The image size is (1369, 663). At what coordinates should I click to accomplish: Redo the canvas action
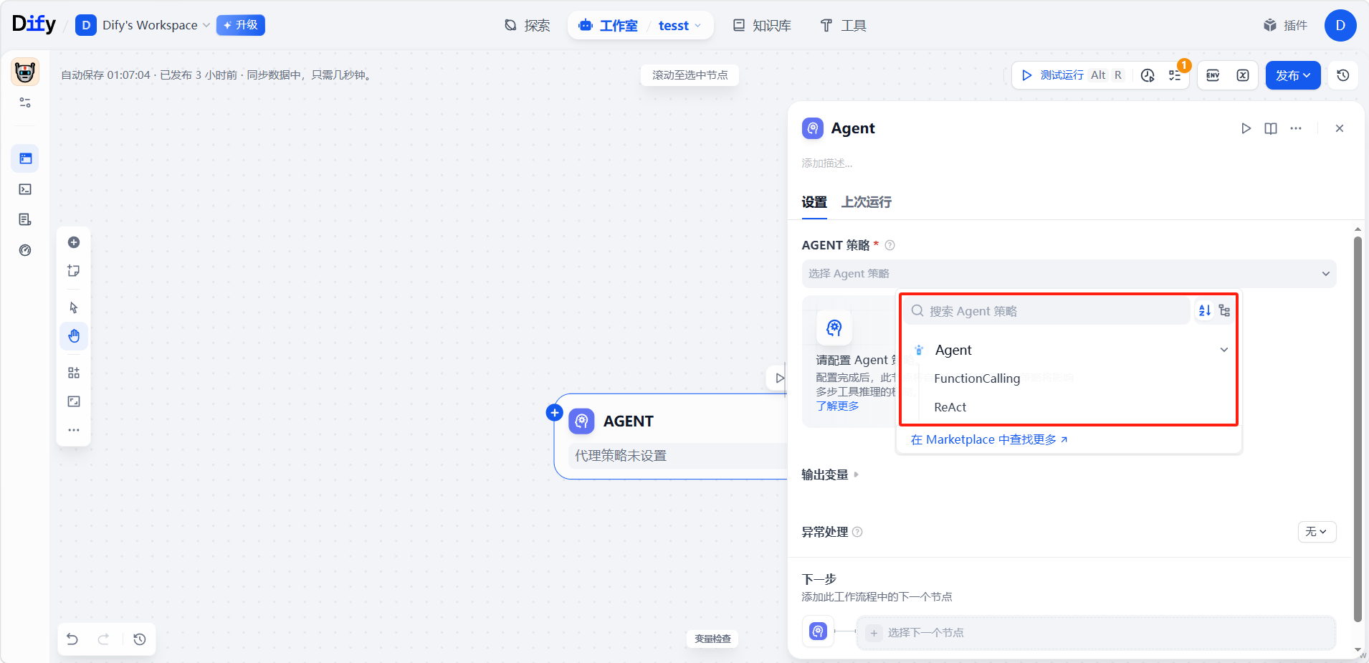(x=103, y=639)
